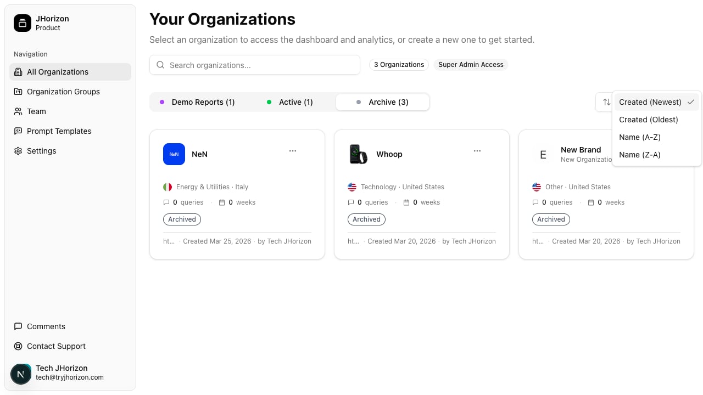Click the Team people icon

click(x=18, y=111)
